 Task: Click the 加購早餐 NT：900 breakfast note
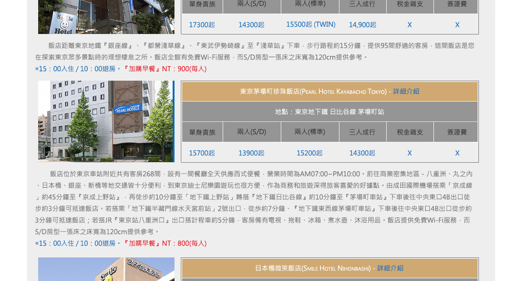pyautogui.click(x=164, y=69)
